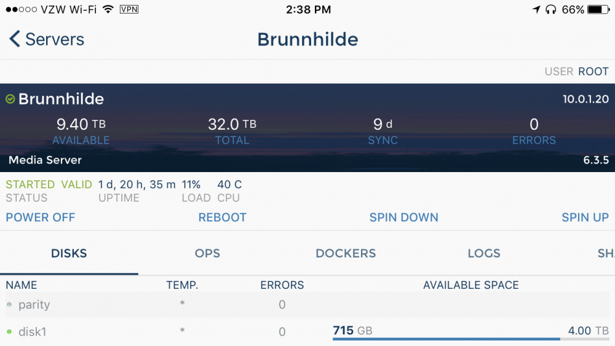Screen dimensions: 615x346
Task: Tap the VPN indicator in the status bar
Action: click(x=129, y=9)
